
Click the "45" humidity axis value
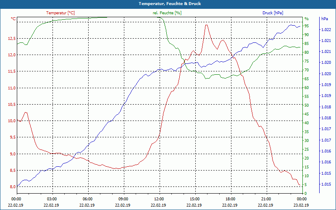pos(307,114)
